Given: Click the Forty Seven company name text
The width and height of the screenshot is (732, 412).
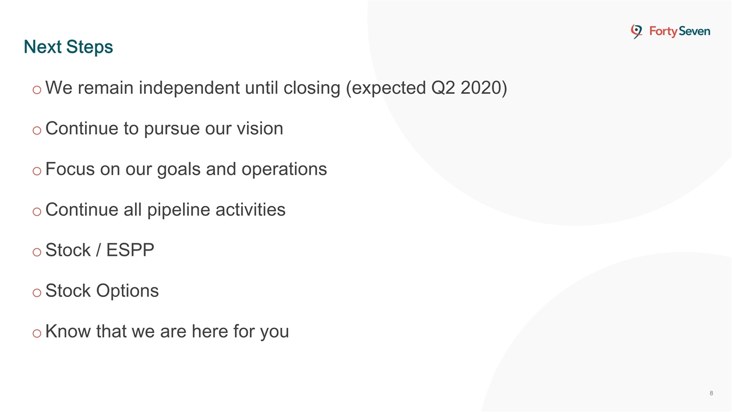Looking at the screenshot, I should [x=679, y=32].
